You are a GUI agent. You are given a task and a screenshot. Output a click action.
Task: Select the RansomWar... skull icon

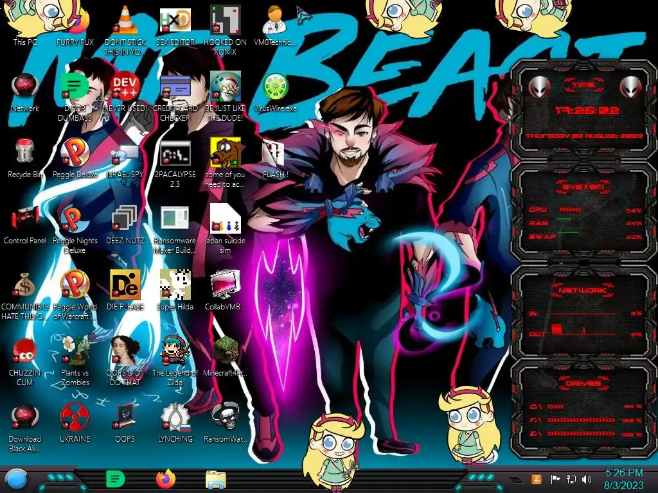tap(226, 424)
